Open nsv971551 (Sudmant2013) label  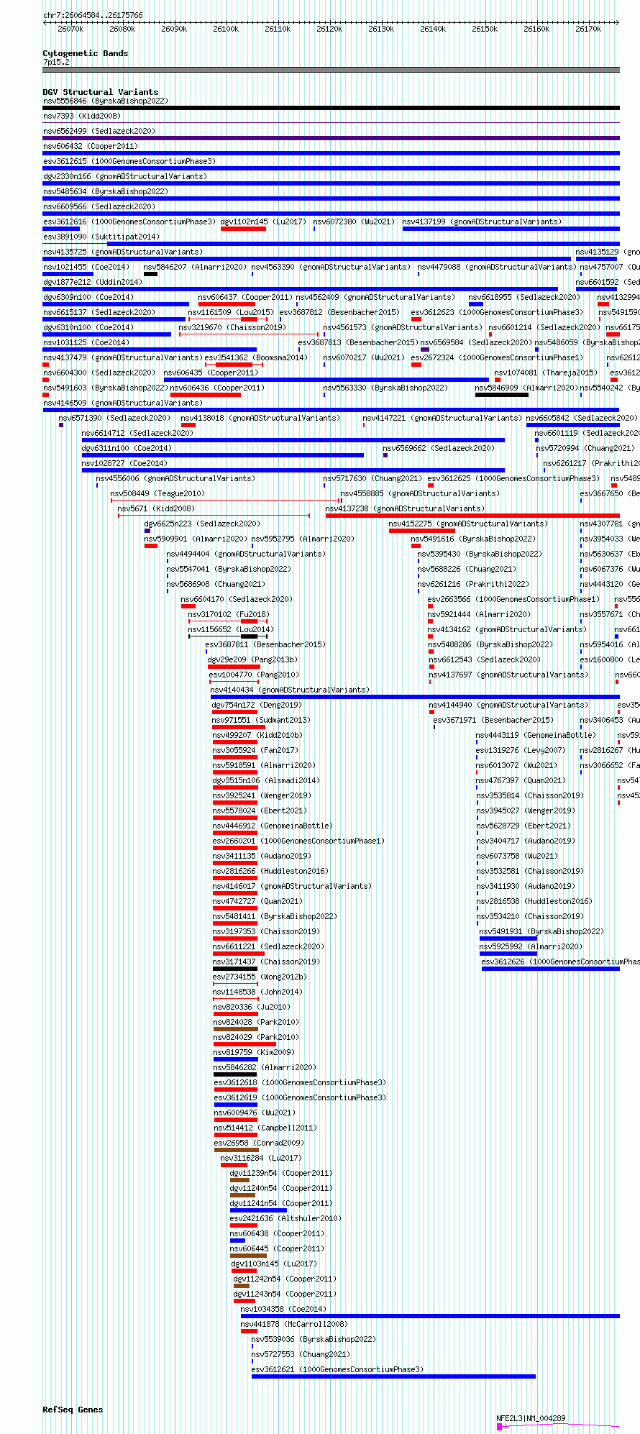262,721
